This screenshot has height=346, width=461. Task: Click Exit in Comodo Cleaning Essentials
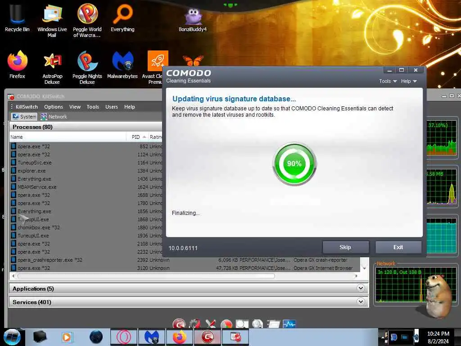click(x=398, y=247)
